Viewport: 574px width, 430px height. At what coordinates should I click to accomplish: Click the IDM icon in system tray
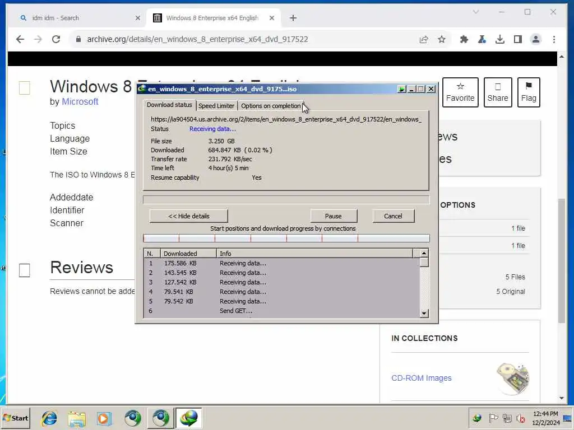click(476, 418)
